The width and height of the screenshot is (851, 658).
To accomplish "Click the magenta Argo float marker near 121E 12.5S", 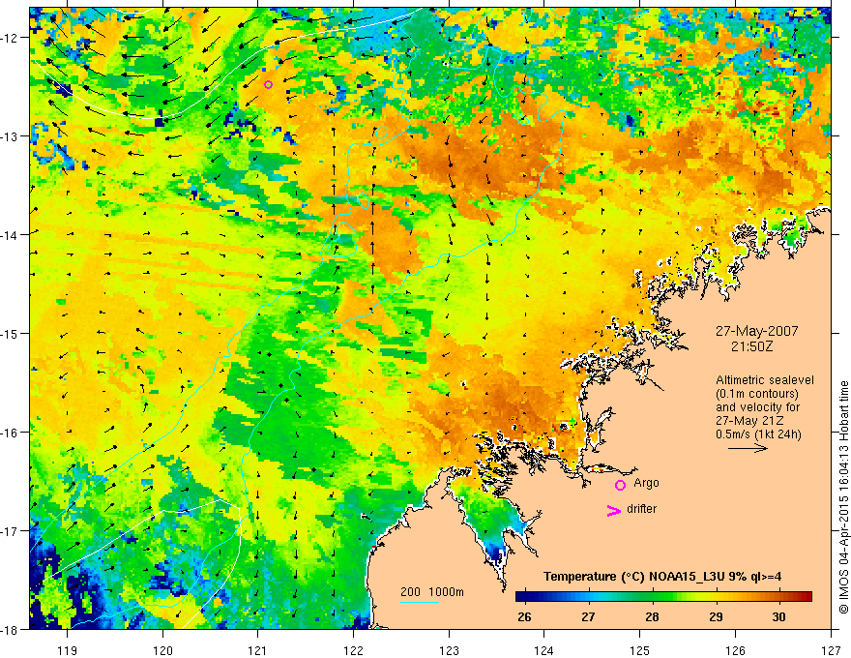I will point(268,84).
